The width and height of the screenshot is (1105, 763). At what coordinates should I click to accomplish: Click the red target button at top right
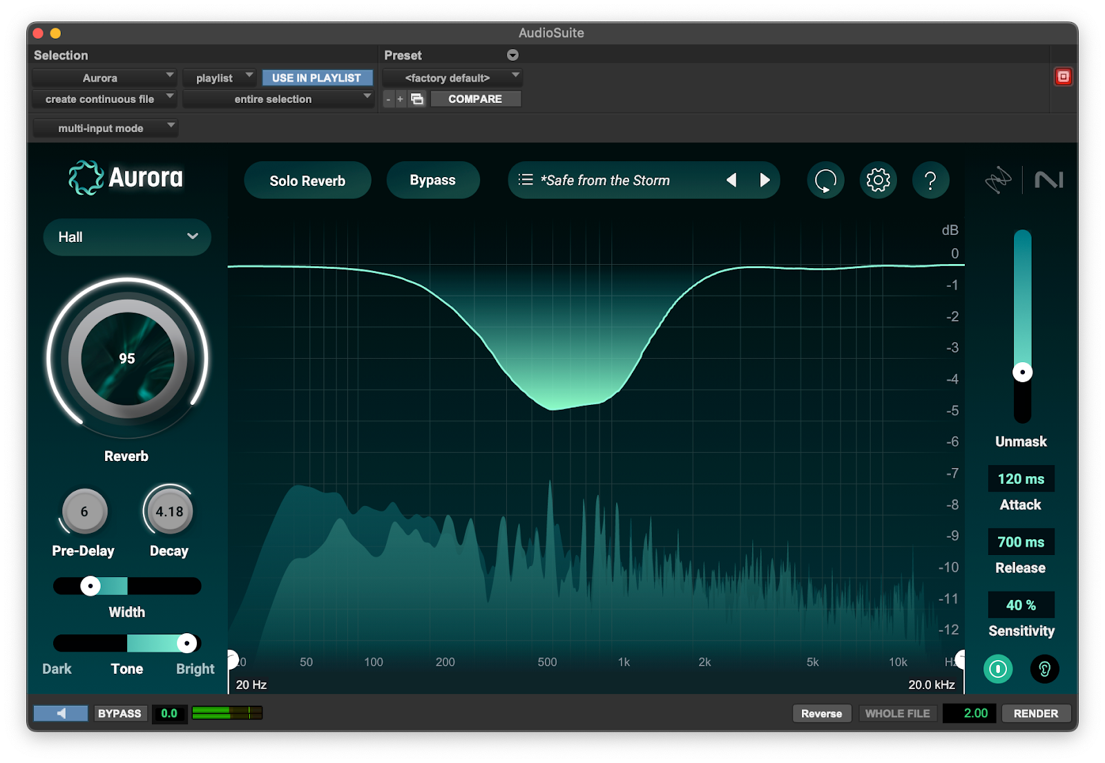coord(1064,77)
